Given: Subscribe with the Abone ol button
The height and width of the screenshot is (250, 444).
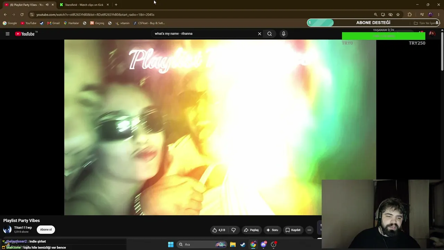Looking at the screenshot, I should pos(46,230).
